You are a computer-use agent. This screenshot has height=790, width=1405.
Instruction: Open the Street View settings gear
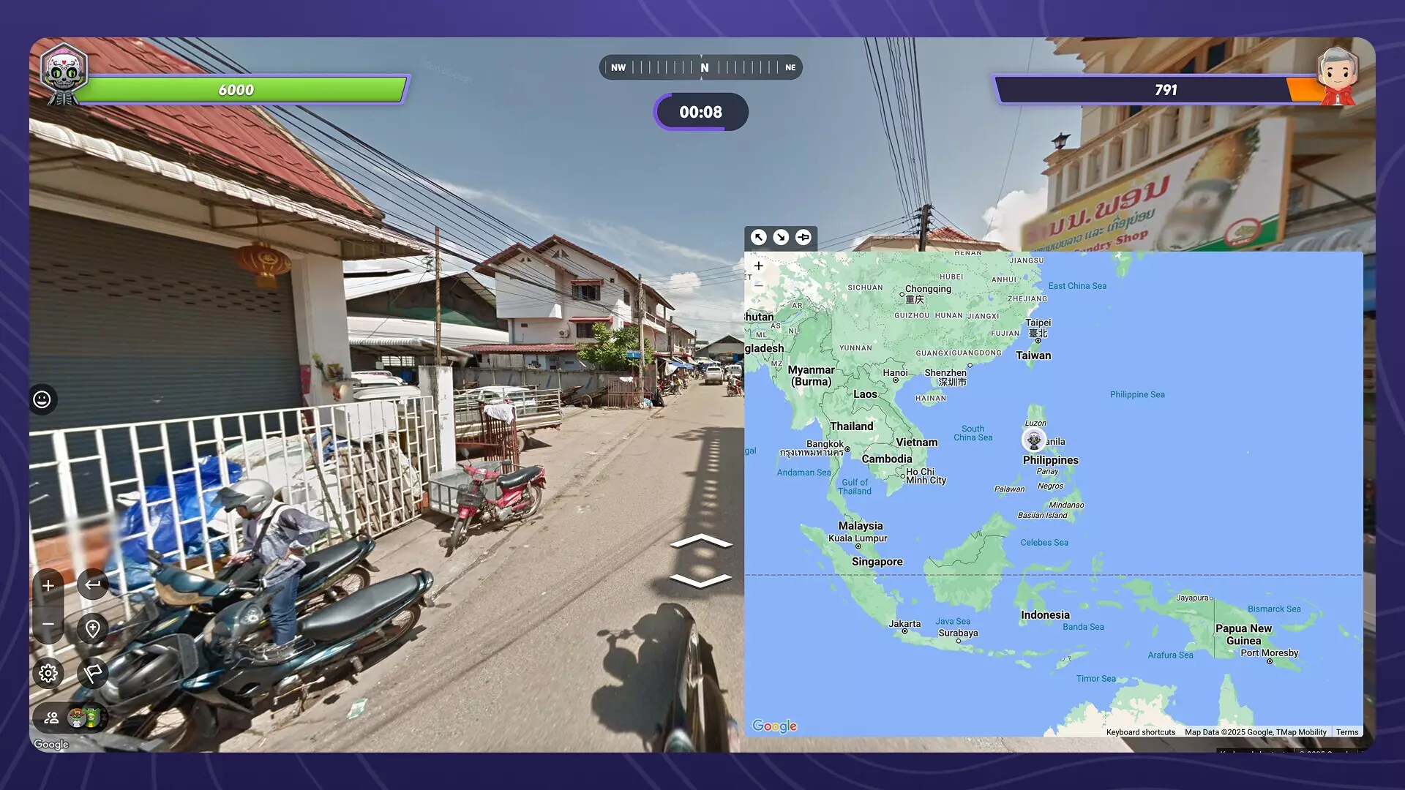click(x=48, y=673)
